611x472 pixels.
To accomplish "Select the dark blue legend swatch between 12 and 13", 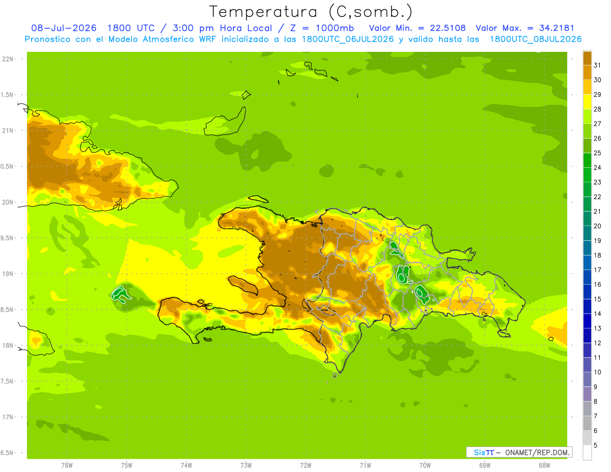I will tap(587, 336).
